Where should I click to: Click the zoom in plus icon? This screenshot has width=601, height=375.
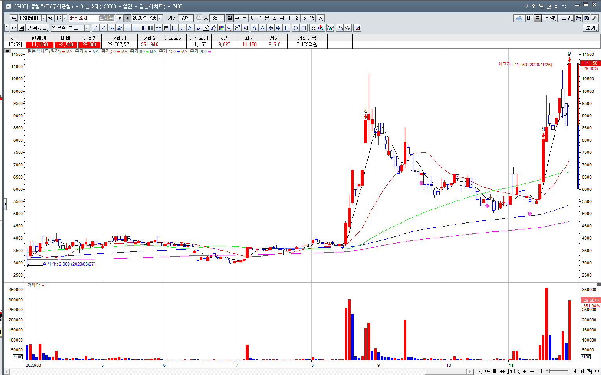(x=525, y=371)
